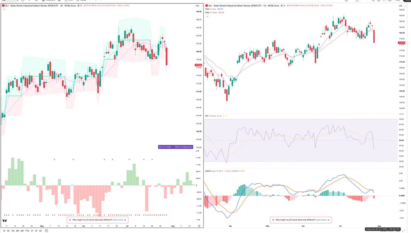Click the red 176.66 price label on right chart
411x233 pixels.
[x=402, y=43]
